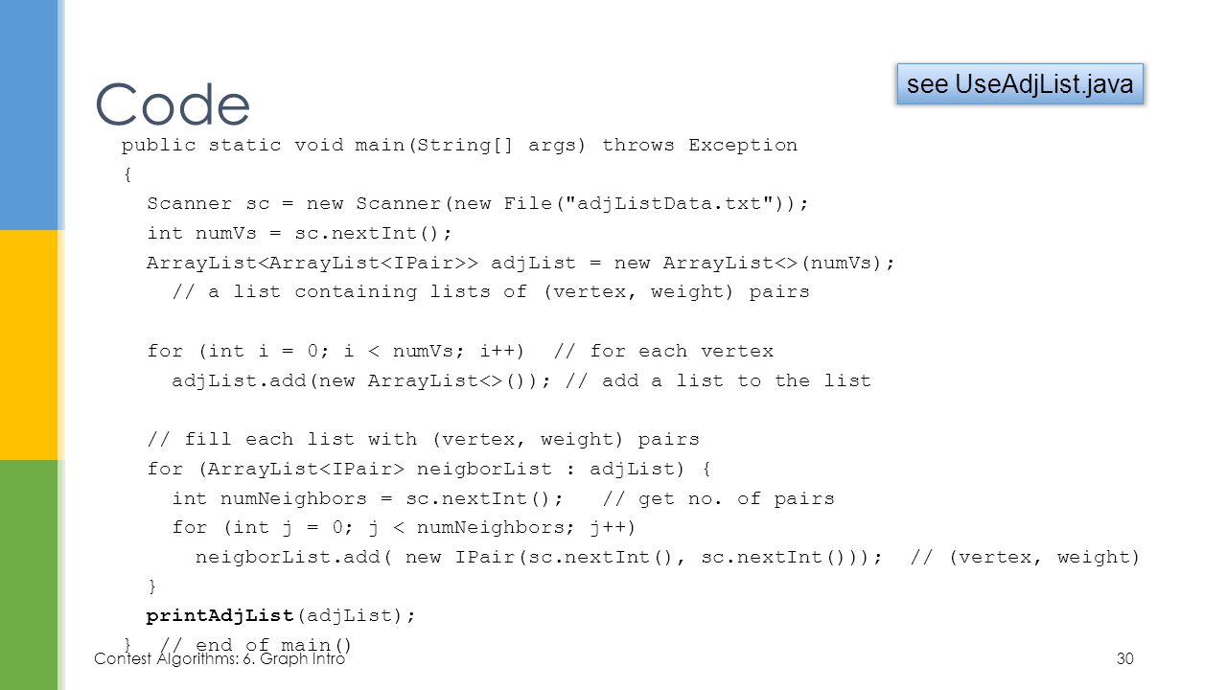Click the yellow sidebar color block
Image resolution: width=1227 pixels, height=690 pixels.
coord(29,345)
